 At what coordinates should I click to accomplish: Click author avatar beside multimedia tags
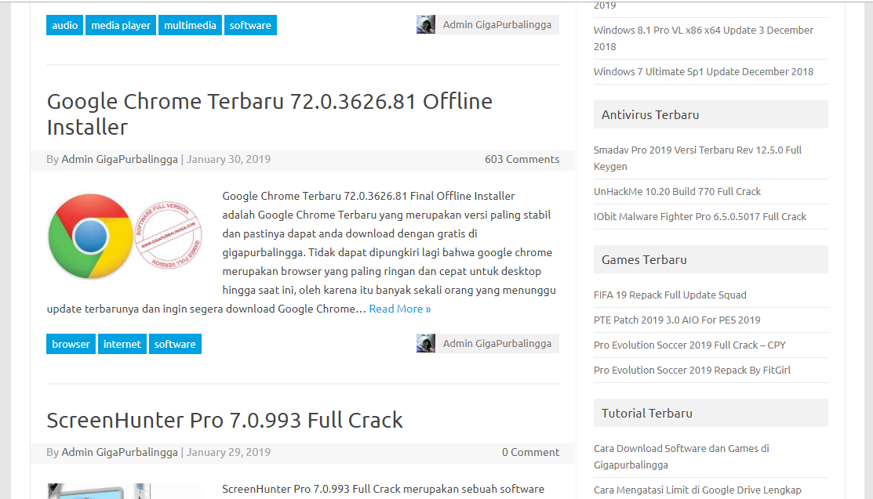(x=426, y=24)
